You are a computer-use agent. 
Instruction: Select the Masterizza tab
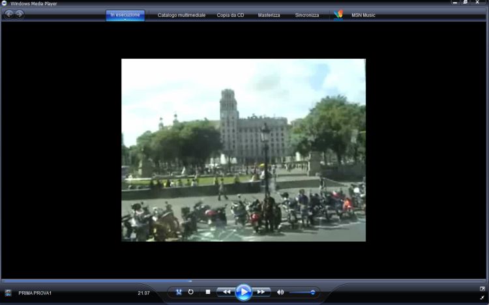click(269, 15)
